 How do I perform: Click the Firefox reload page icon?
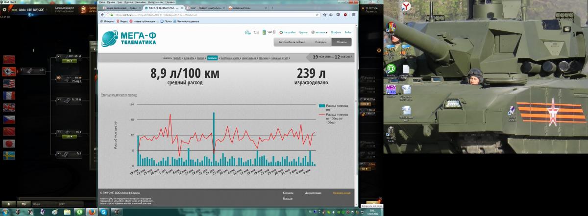[x=317, y=15]
